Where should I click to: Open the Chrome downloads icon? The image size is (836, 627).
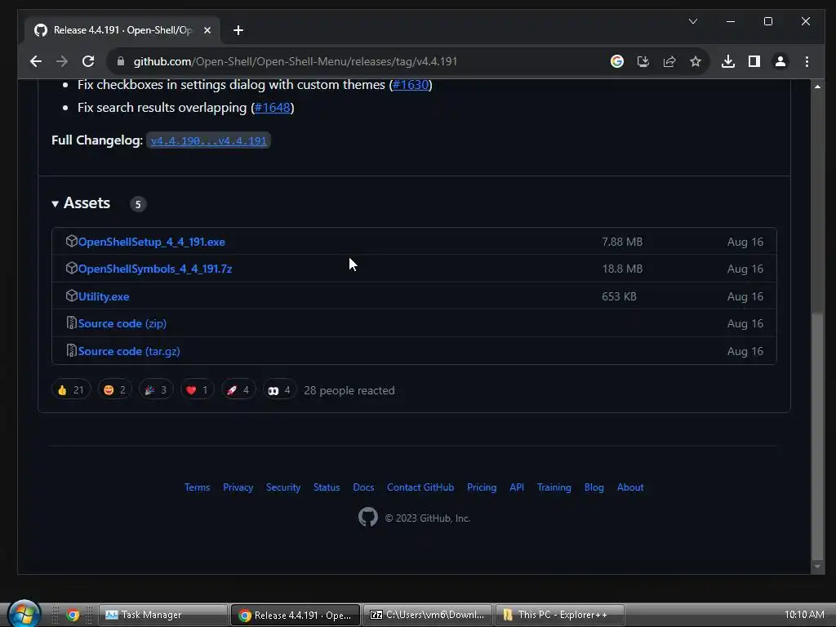coord(727,61)
